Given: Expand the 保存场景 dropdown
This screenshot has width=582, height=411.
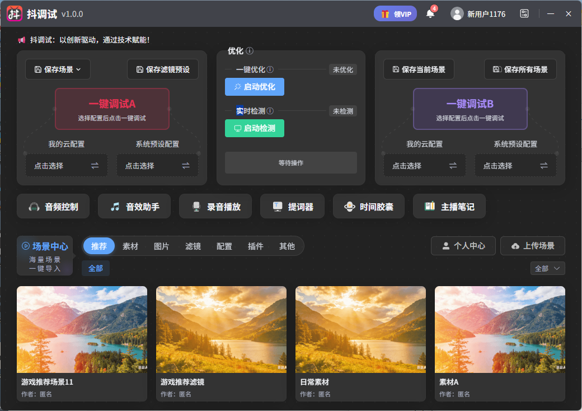Looking at the screenshot, I should click(58, 69).
